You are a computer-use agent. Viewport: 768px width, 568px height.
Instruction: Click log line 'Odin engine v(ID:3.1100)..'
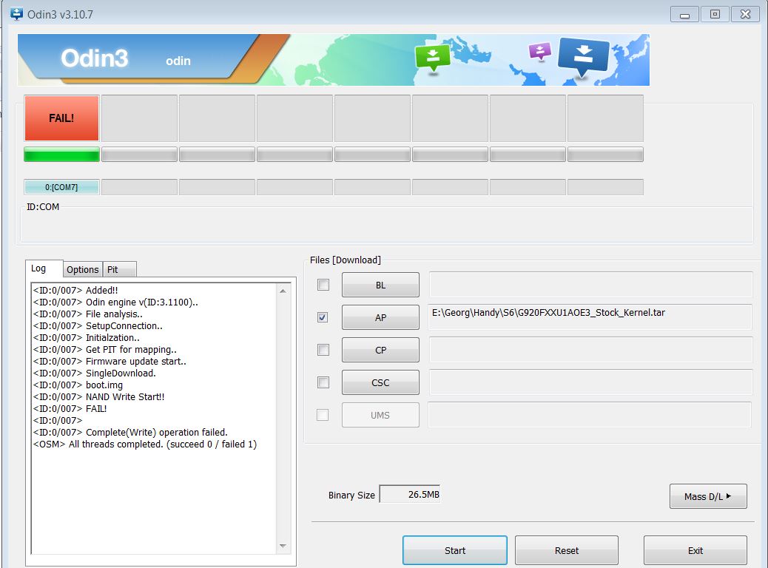(x=115, y=302)
